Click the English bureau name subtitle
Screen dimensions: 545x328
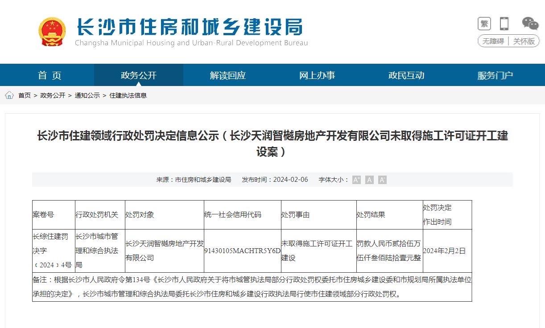click(x=191, y=43)
